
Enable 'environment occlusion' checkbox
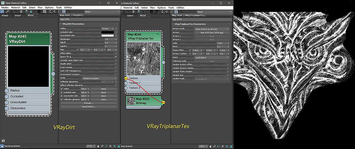click(116, 74)
